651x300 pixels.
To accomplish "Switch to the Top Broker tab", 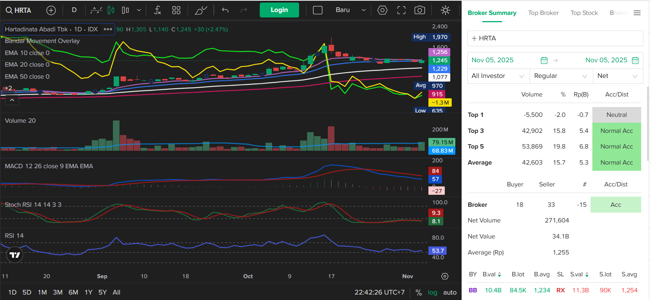I will pyautogui.click(x=543, y=13).
